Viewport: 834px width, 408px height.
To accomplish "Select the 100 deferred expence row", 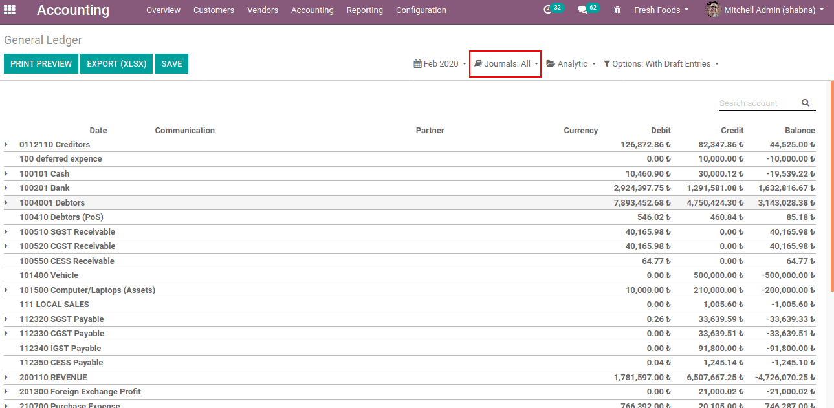I will click(x=410, y=158).
